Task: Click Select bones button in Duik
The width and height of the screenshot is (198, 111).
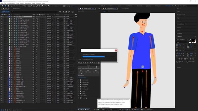Action: coord(81,68)
